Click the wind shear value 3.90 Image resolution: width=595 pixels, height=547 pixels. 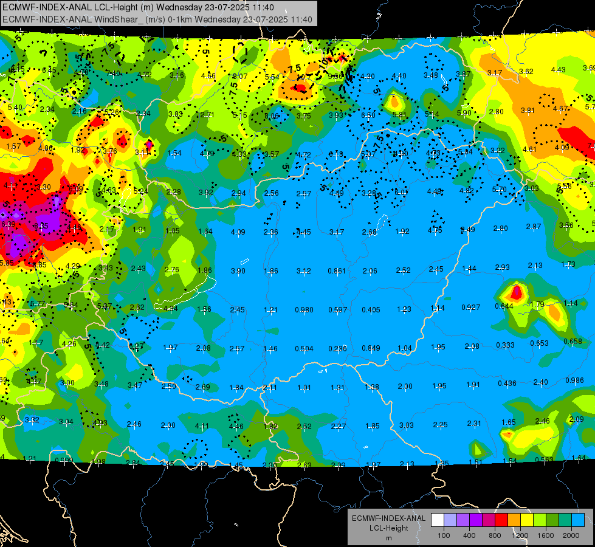point(238,271)
